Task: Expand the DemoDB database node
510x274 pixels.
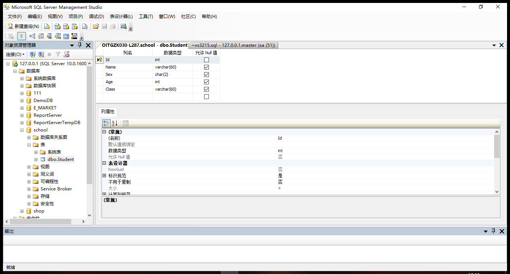Action: click(22, 101)
